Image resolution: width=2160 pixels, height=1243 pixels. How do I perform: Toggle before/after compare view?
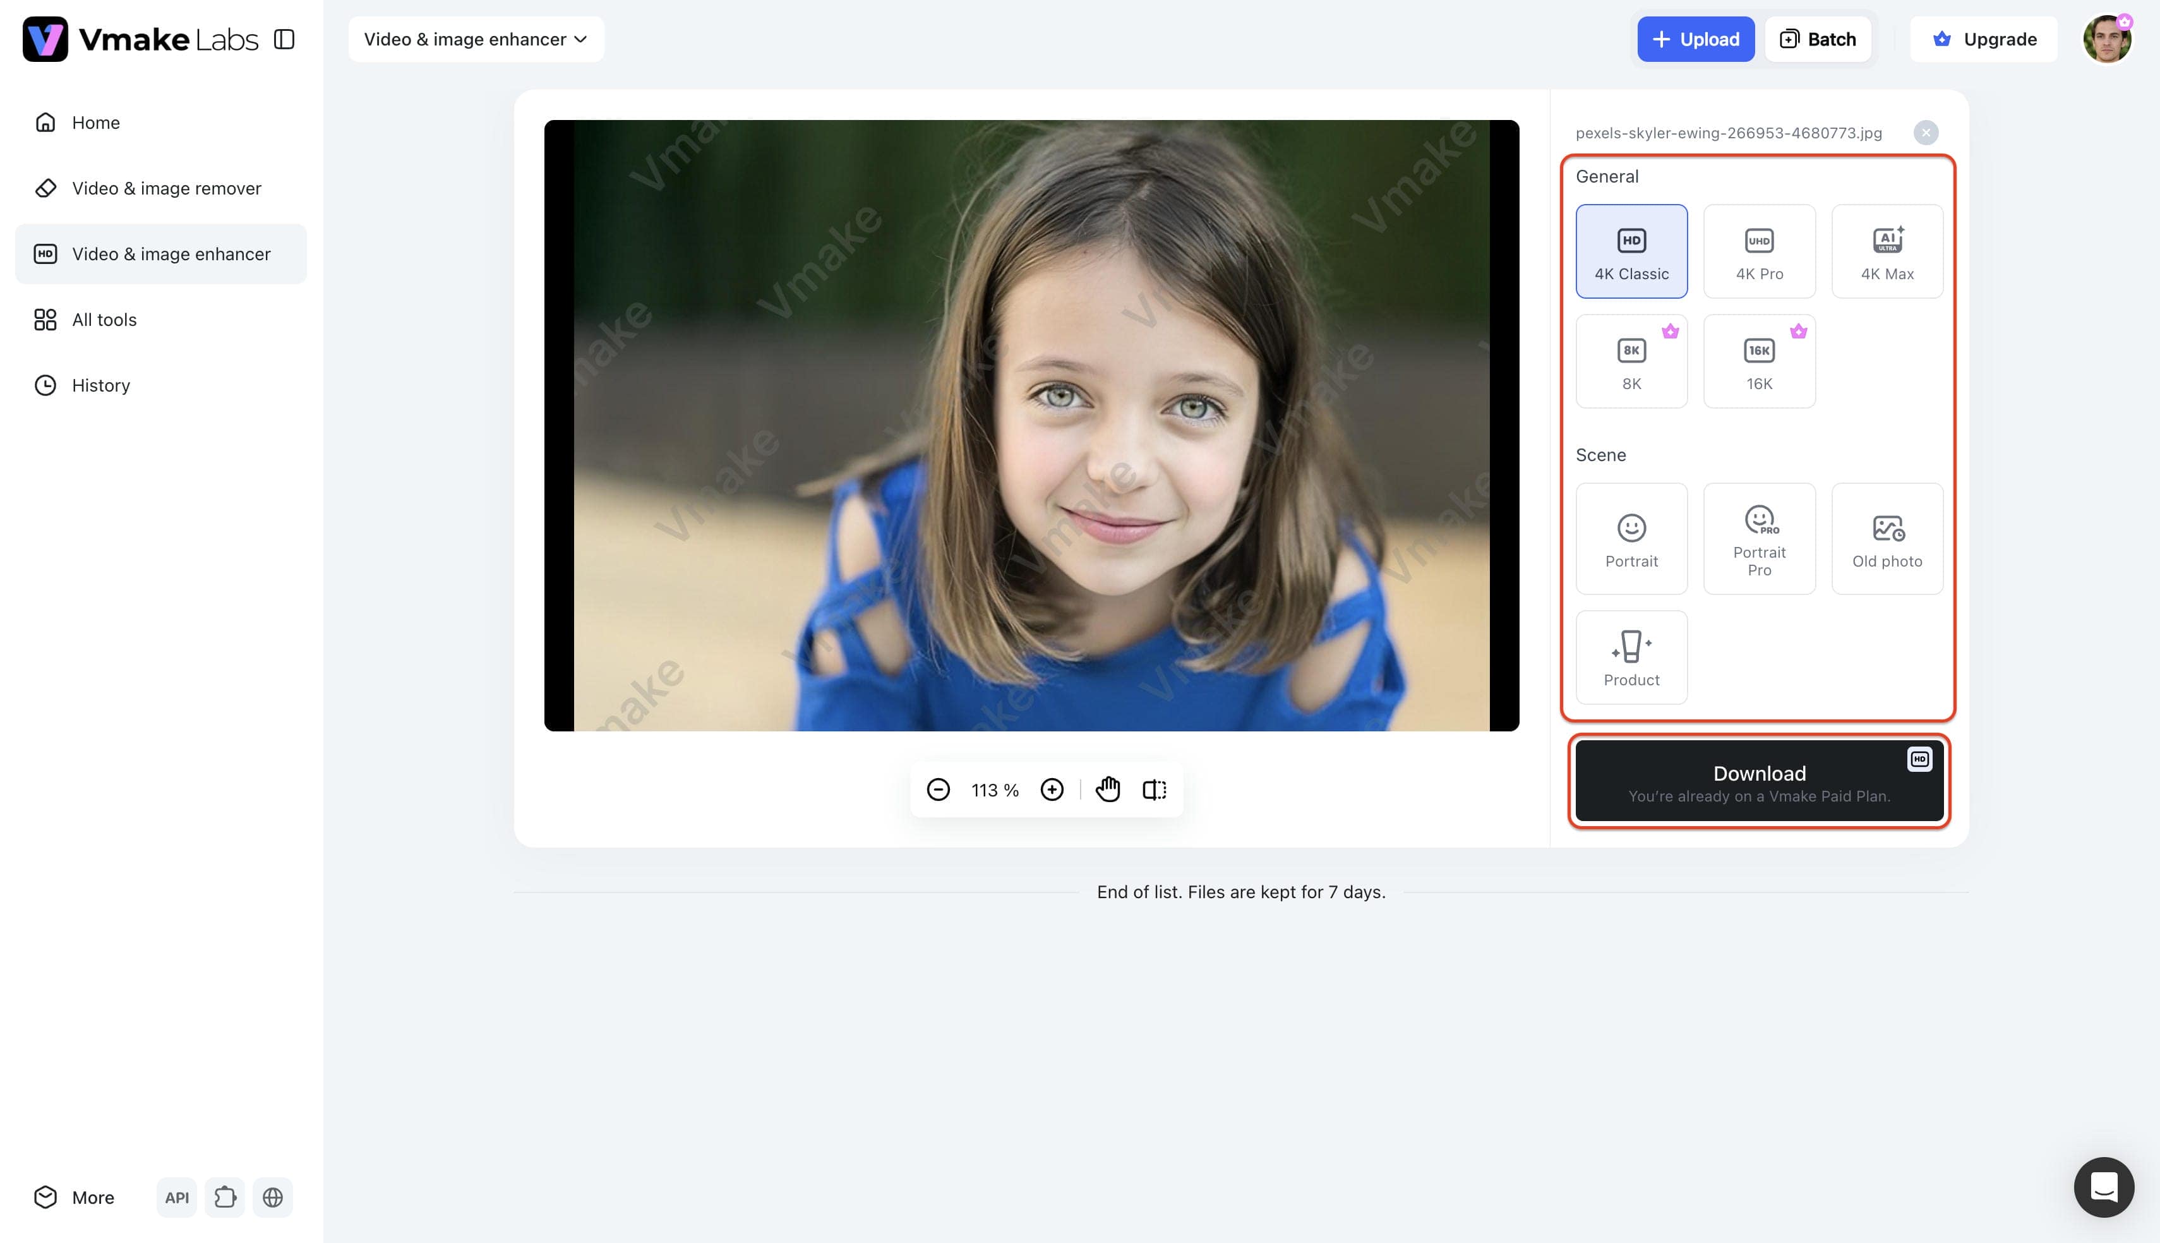click(1155, 791)
